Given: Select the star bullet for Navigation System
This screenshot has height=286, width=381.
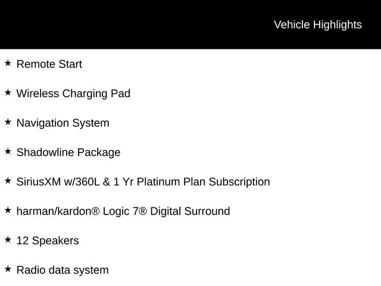Looking at the screenshot, I should pyautogui.click(x=8, y=122).
